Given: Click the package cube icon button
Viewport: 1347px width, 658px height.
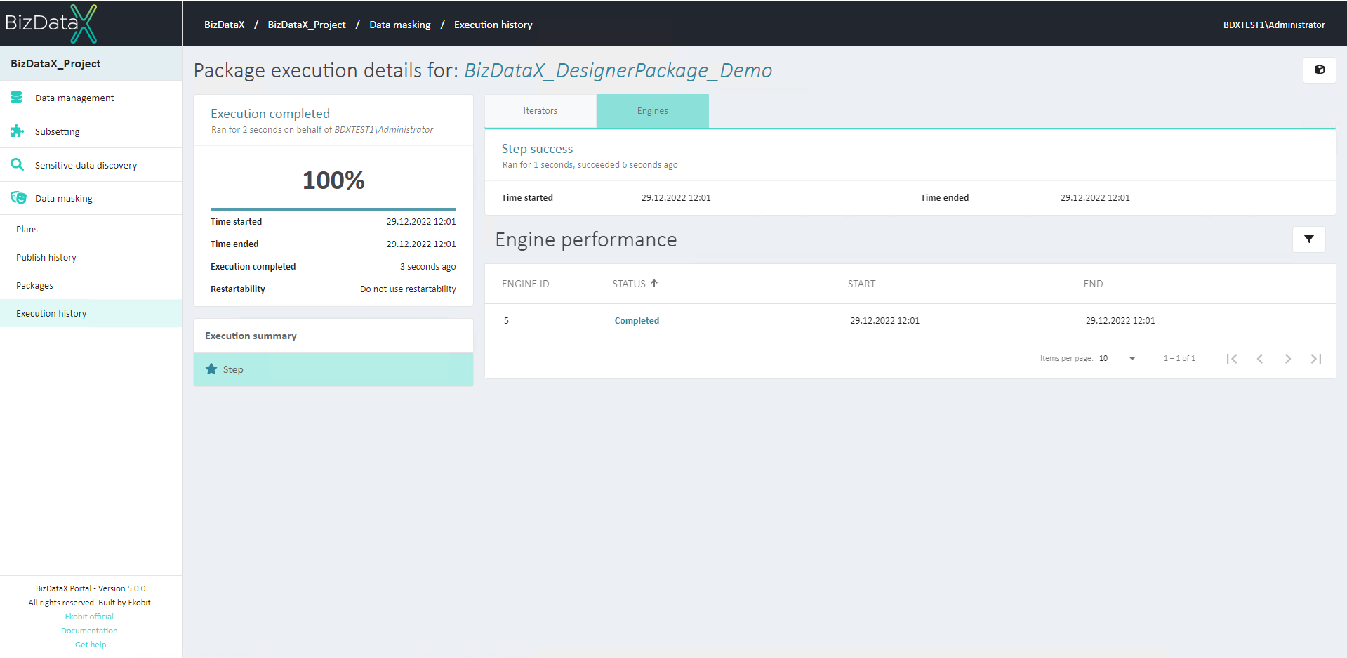Looking at the screenshot, I should (1320, 70).
